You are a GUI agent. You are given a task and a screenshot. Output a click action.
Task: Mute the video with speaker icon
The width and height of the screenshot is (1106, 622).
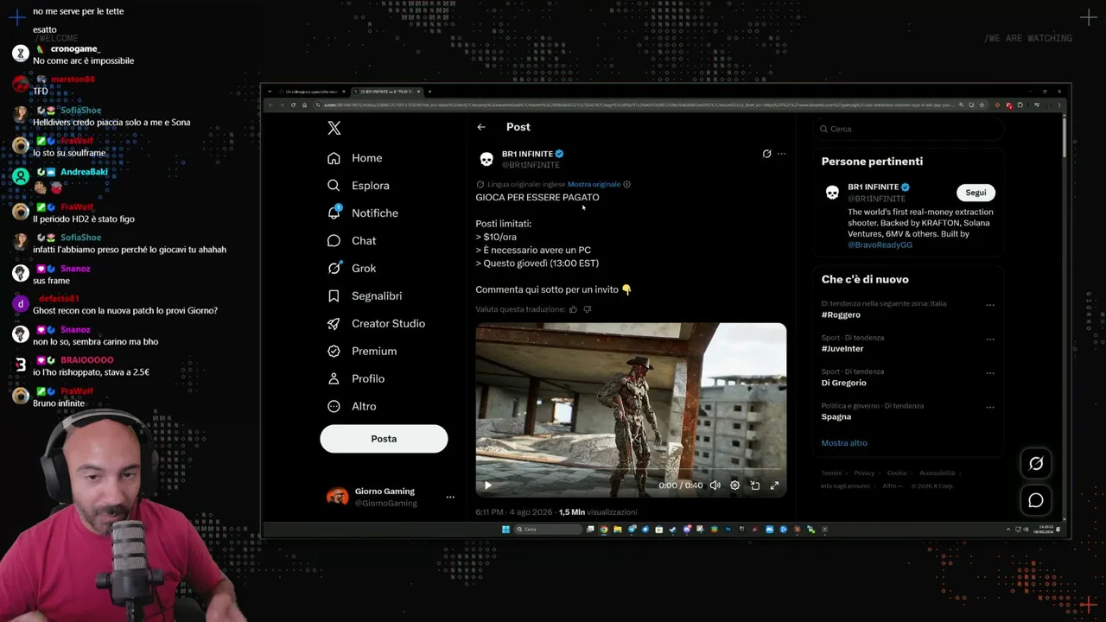click(x=715, y=486)
